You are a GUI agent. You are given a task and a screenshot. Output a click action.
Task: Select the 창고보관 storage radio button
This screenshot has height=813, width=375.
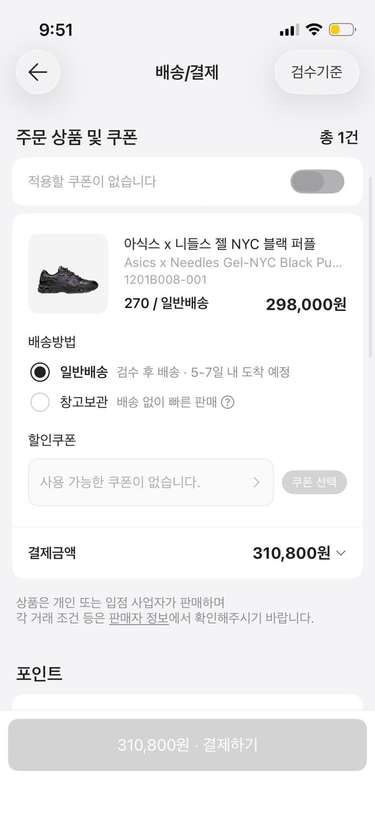40,402
